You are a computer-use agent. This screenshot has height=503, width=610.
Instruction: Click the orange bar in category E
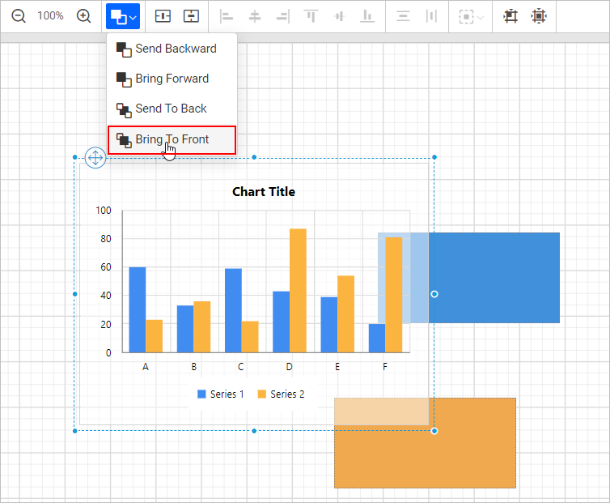345,314
